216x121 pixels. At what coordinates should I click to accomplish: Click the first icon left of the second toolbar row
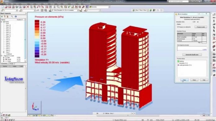coord(2,10)
